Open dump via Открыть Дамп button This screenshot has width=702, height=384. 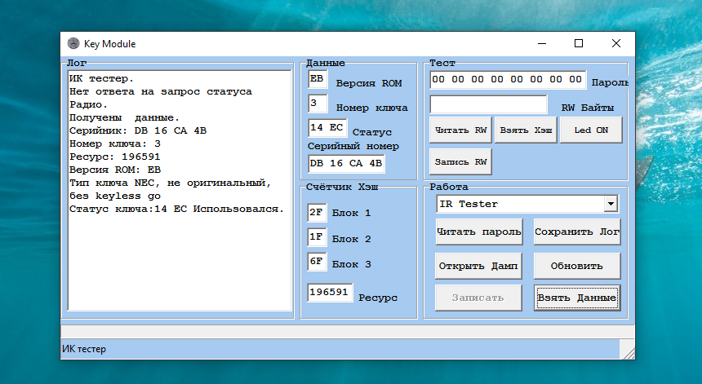coord(479,266)
